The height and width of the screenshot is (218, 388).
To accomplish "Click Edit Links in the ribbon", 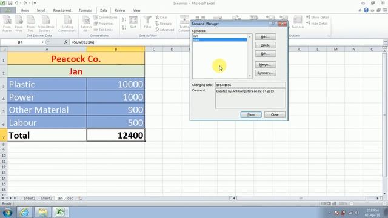I will [x=103, y=30].
